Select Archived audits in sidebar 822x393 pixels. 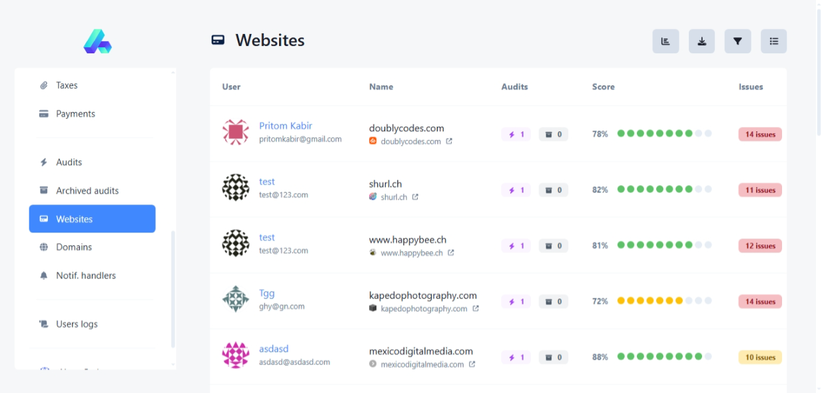[x=87, y=191]
